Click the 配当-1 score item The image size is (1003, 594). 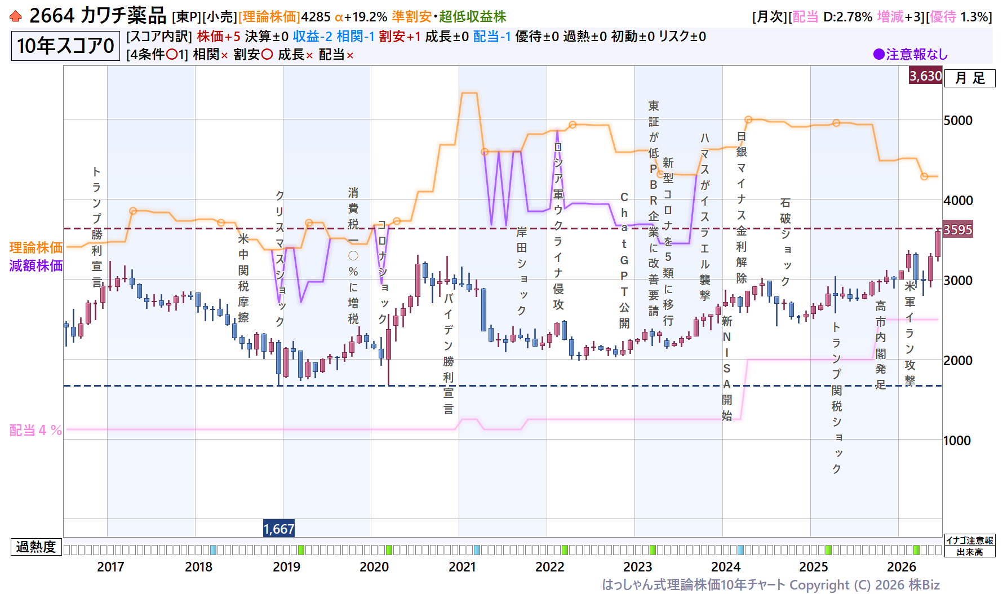click(492, 37)
